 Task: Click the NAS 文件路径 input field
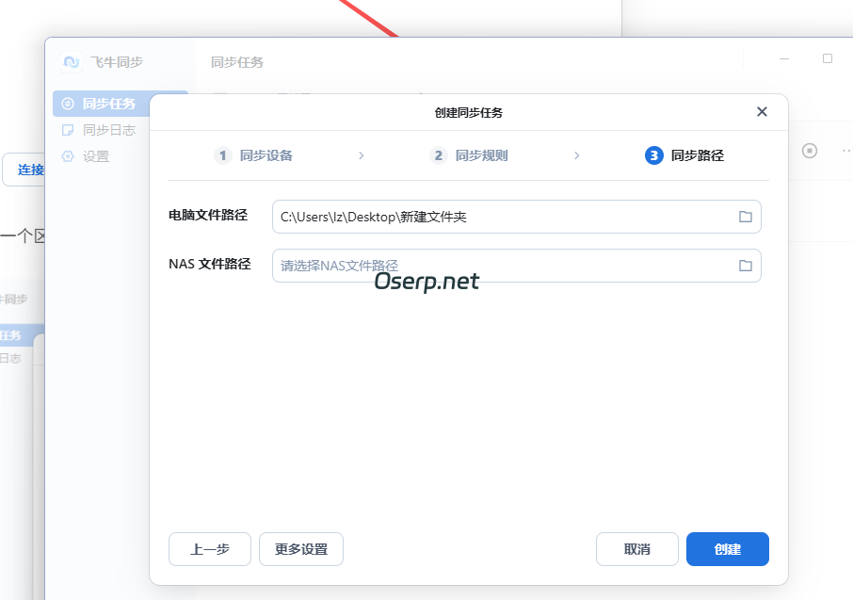471,265
